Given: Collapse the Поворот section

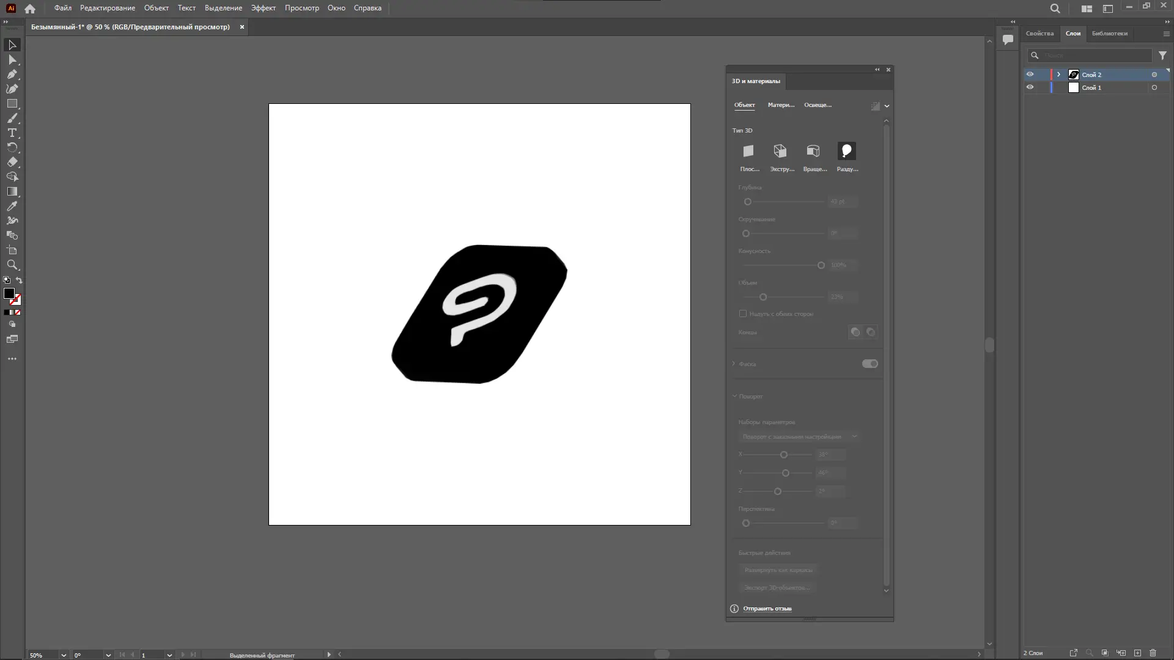Looking at the screenshot, I should (x=734, y=396).
